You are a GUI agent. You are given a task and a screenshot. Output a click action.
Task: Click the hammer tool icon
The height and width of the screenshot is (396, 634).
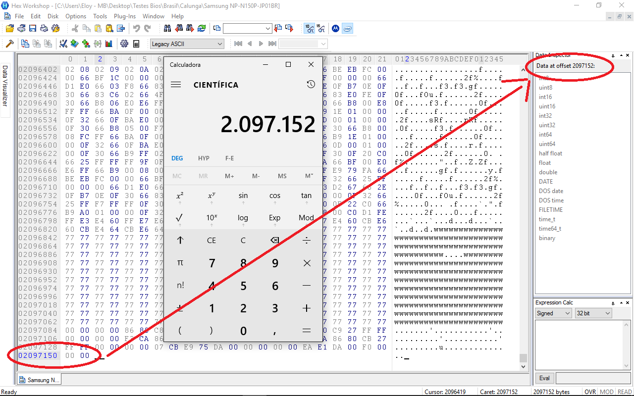[9, 44]
